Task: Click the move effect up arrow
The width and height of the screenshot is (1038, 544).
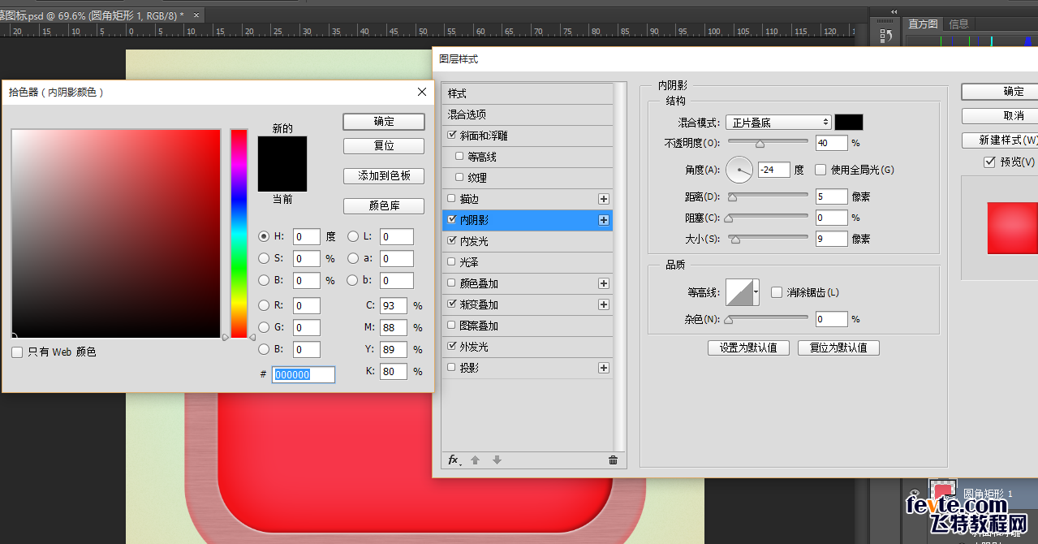Action: tap(476, 460)
